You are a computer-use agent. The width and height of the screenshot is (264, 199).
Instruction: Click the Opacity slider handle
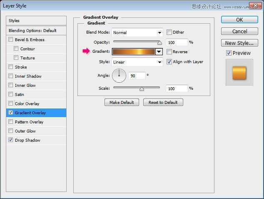159,43
